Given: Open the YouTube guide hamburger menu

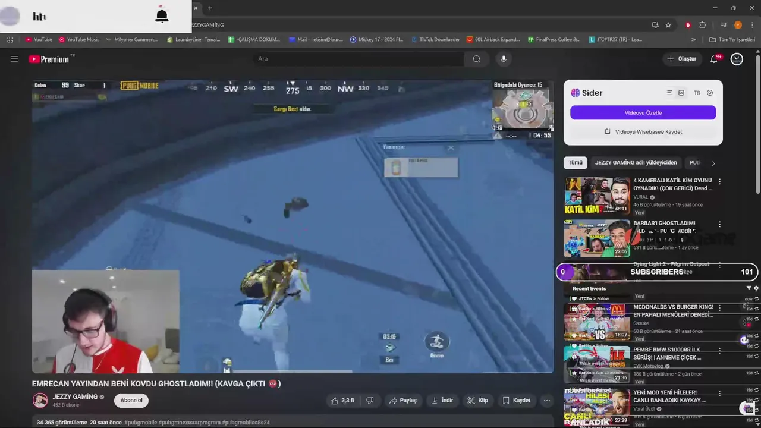Looking at the screenshot, I should click(x=14, y=59).
